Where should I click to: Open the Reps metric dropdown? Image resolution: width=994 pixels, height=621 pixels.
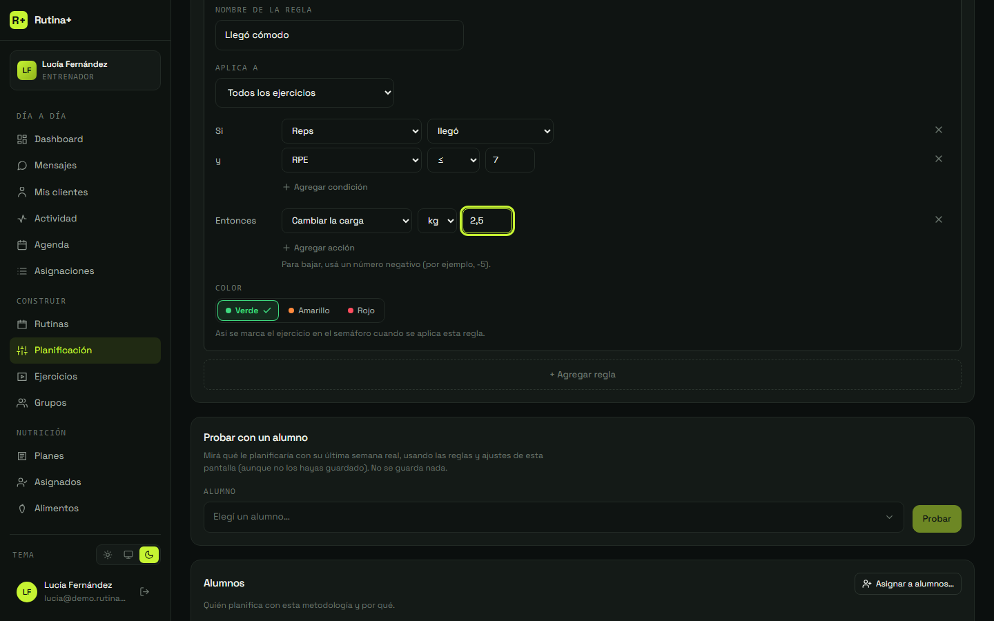point(351,131)
